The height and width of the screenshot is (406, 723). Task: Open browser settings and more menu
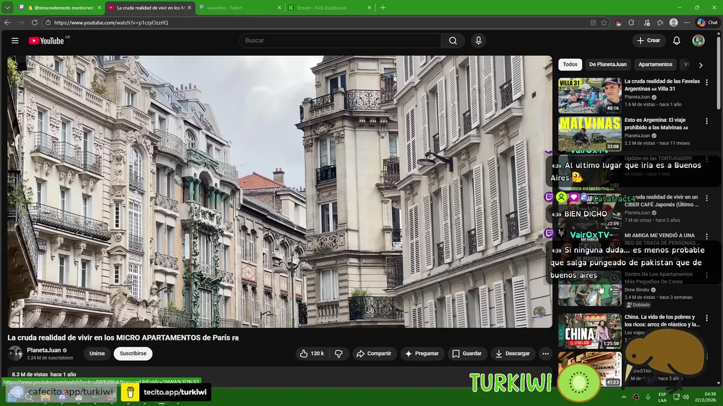coord(687,23)
